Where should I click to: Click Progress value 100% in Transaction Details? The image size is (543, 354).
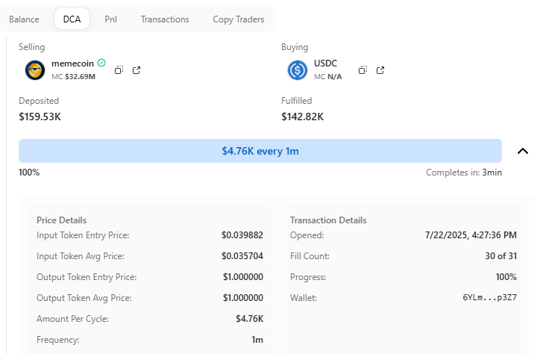(x=506, y=276)
